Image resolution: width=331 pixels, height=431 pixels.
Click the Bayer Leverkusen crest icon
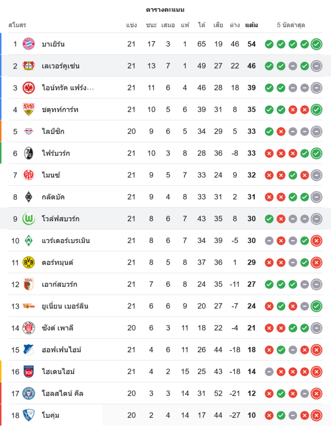coord(28,66)
